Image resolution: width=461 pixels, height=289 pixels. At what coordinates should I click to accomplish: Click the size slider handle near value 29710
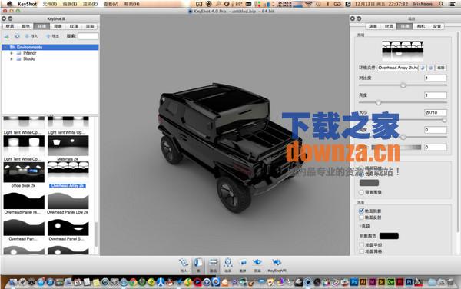tap(444, 120)
